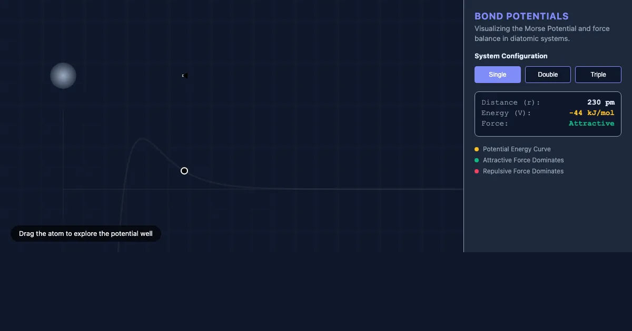
Task: Click the red Repulsive Force legend dot
Action: [477, 171]
